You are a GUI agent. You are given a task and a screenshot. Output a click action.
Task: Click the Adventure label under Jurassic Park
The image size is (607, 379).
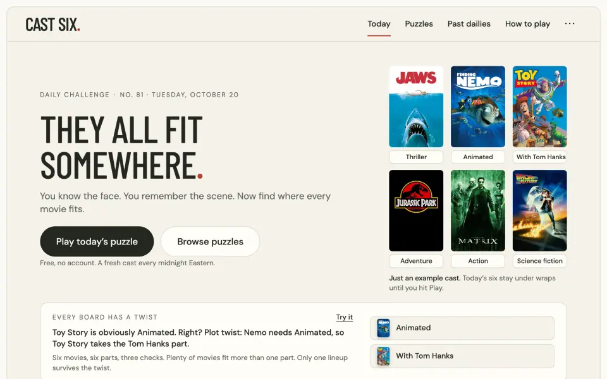(416, 261)
